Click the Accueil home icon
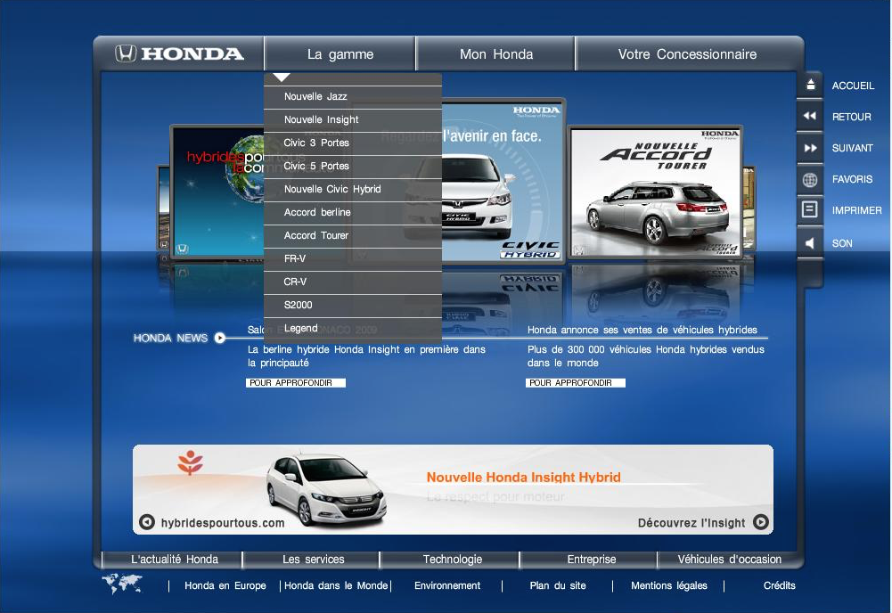Screen dimensions: 892x613 811,86
